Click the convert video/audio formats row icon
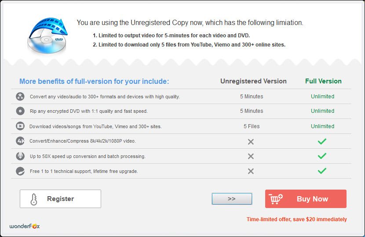Image resolution: width=365 pixels, height=237 pixels. [20, 97]
